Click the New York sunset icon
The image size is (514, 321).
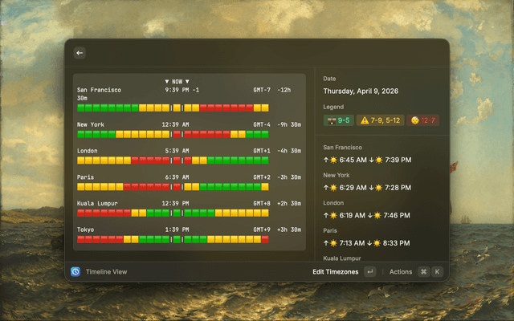point(380,187)
